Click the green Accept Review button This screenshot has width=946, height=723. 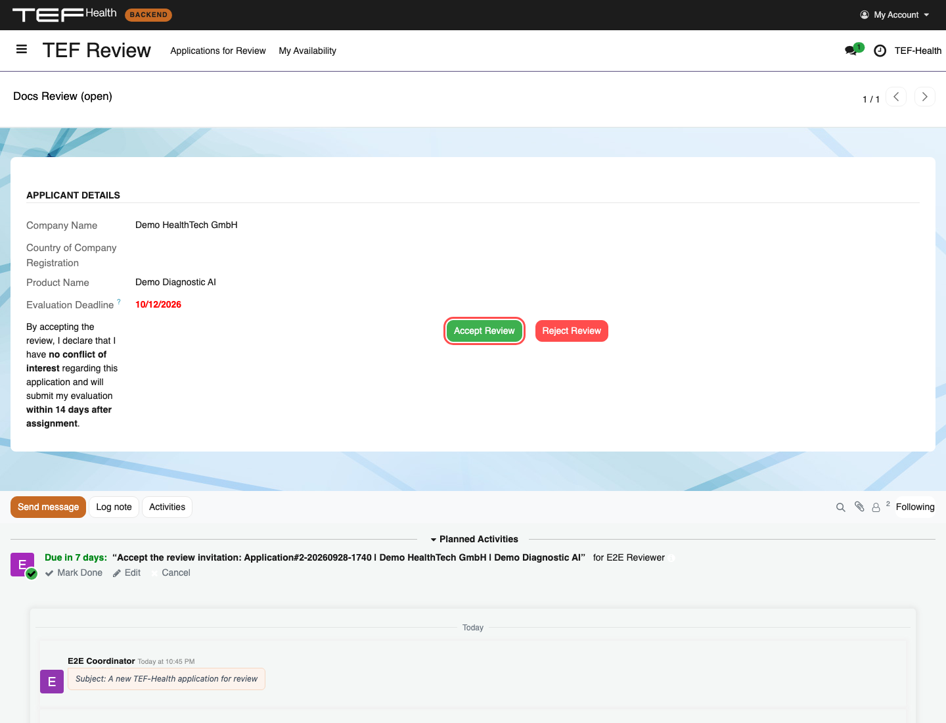484,331
